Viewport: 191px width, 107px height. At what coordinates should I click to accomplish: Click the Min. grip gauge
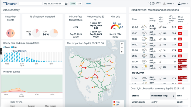tap(115, 27)
